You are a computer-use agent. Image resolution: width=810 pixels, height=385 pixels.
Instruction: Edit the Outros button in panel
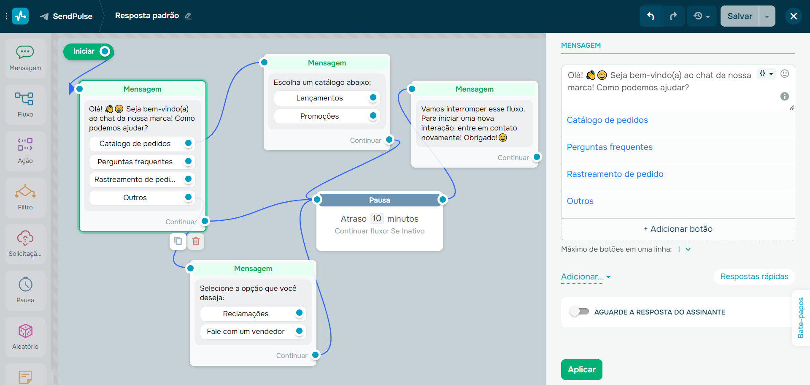pyautogui.click(x=678, y=204)
